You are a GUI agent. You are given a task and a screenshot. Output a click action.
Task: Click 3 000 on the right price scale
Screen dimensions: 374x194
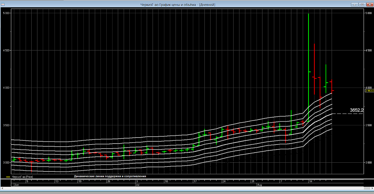(x=368, y=162)
